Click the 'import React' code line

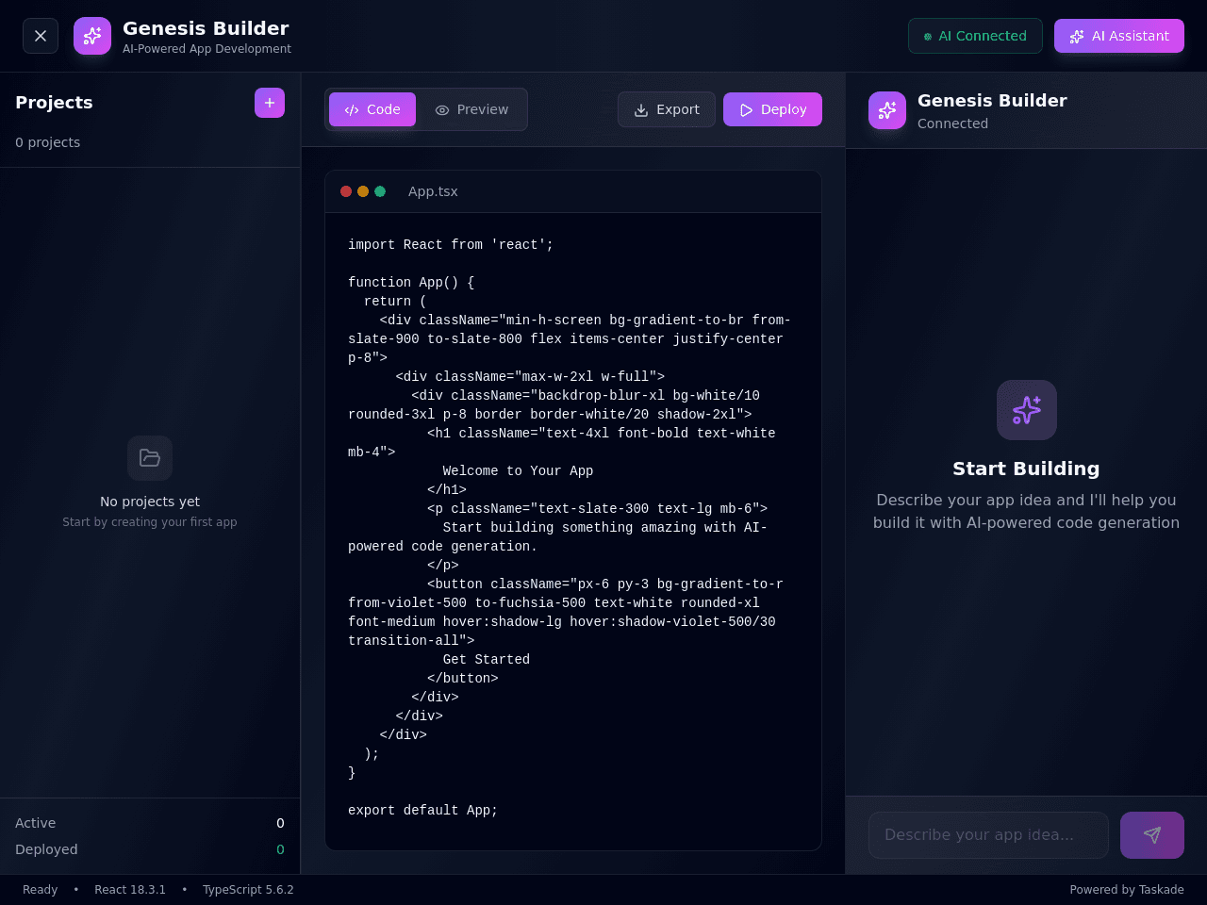coord(451,244)
